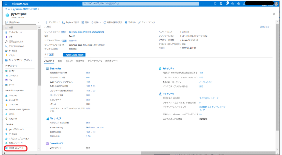Image resolution: width=282 pixels, height=155 pixels.
Task: Click Open in Explorer toolbar button
Action: point(71,22)
